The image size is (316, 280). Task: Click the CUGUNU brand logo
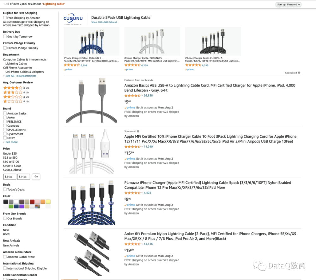(x=73, y=19)
